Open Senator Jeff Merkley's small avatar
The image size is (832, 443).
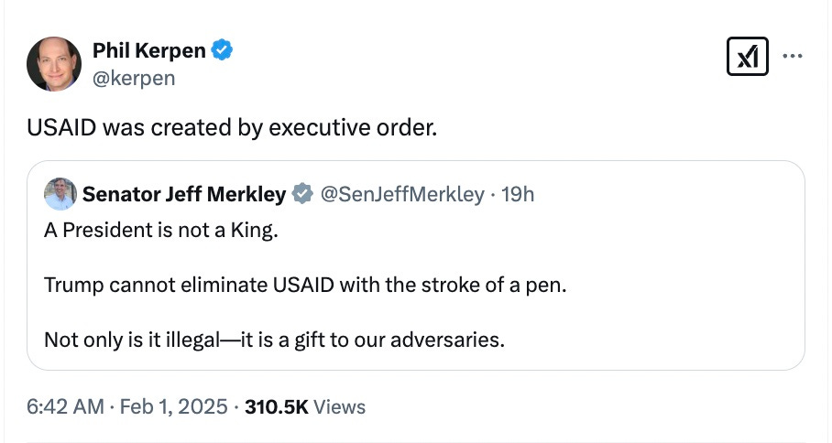point(60,194)
